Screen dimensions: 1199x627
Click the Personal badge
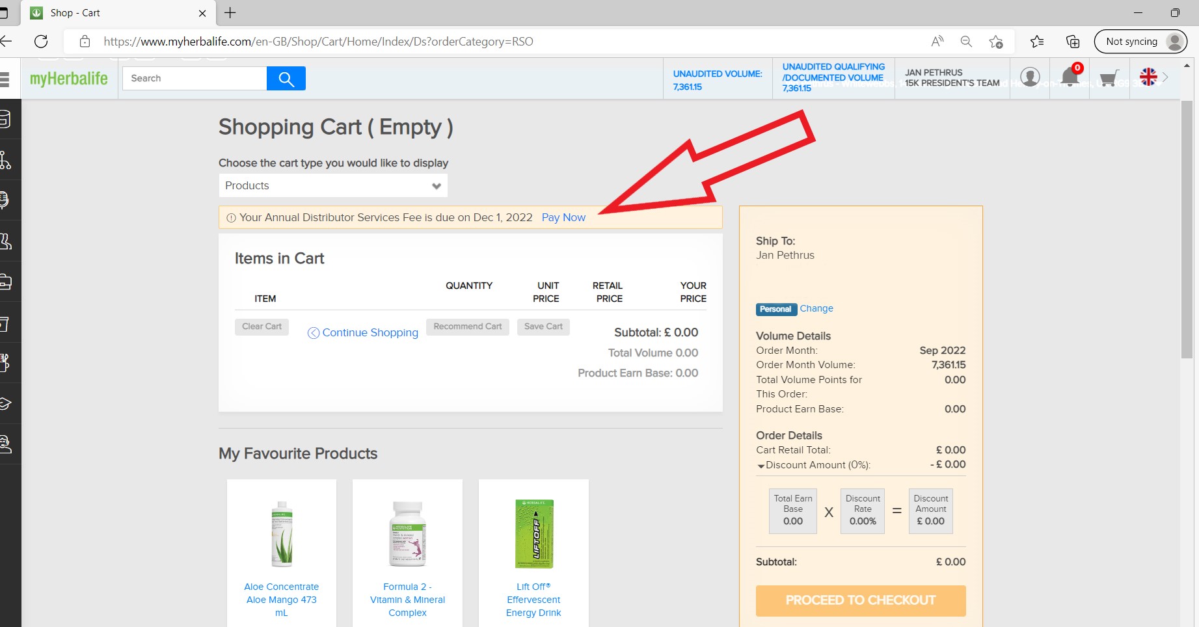click(776, 309)
